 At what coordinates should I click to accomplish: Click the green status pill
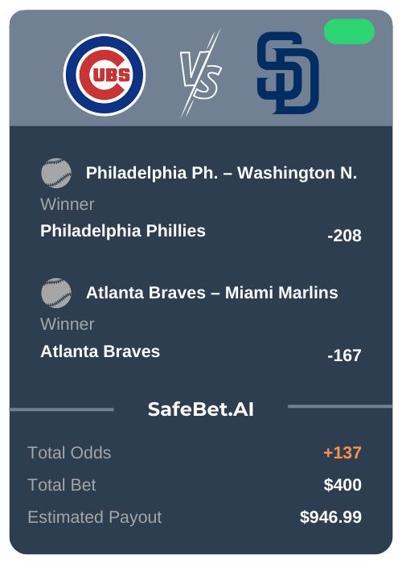point(349,31)
